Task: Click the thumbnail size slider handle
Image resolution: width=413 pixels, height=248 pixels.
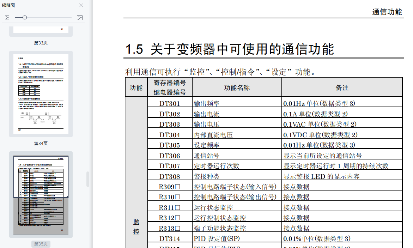Action: click(24, 18)
